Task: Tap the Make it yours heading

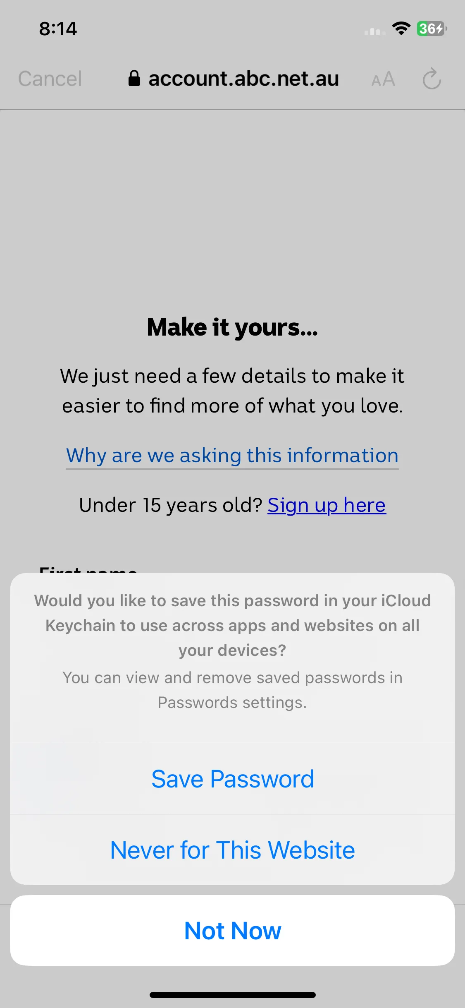Action: (232, 327)
